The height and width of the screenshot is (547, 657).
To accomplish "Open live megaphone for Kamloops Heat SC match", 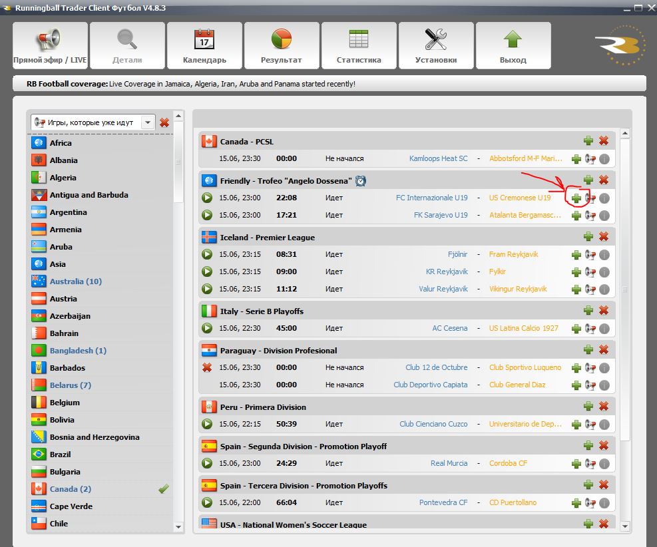I will click(590, 159).
